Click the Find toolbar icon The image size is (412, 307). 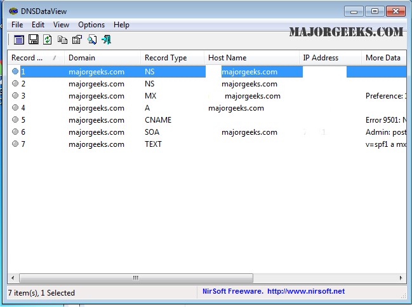point(92,39)
